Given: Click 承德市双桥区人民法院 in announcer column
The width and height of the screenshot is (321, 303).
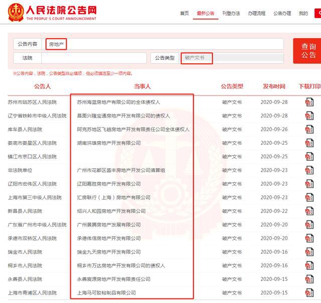Looking at the screenshot, I should point(32,238).
